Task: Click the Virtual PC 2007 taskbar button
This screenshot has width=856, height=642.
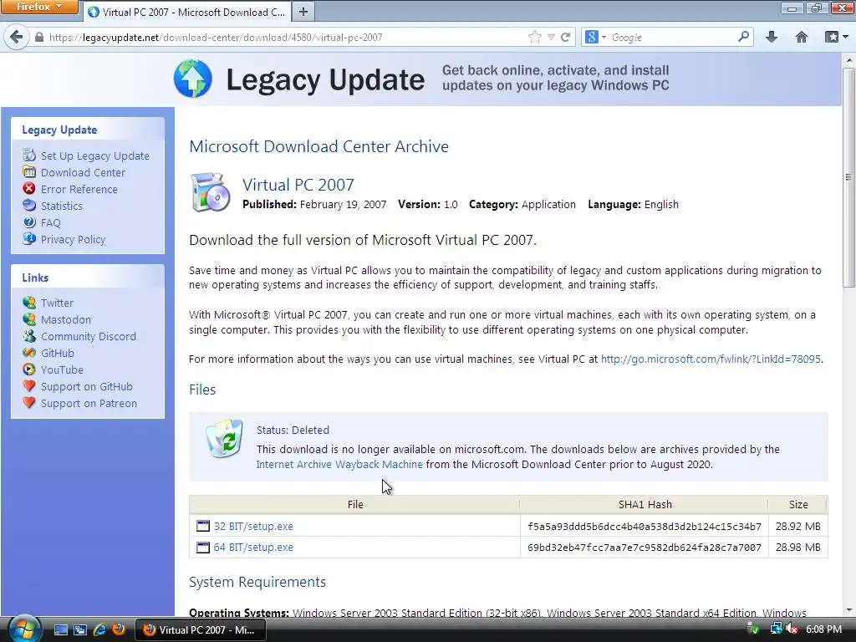Action: click(200, 629)
